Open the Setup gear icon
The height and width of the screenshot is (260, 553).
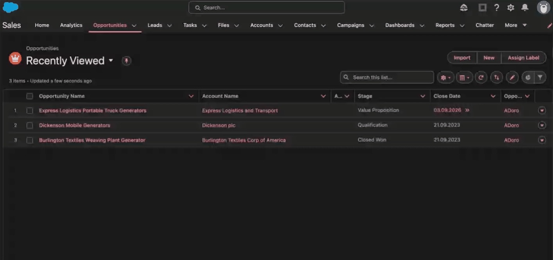[x=510, y=8]
